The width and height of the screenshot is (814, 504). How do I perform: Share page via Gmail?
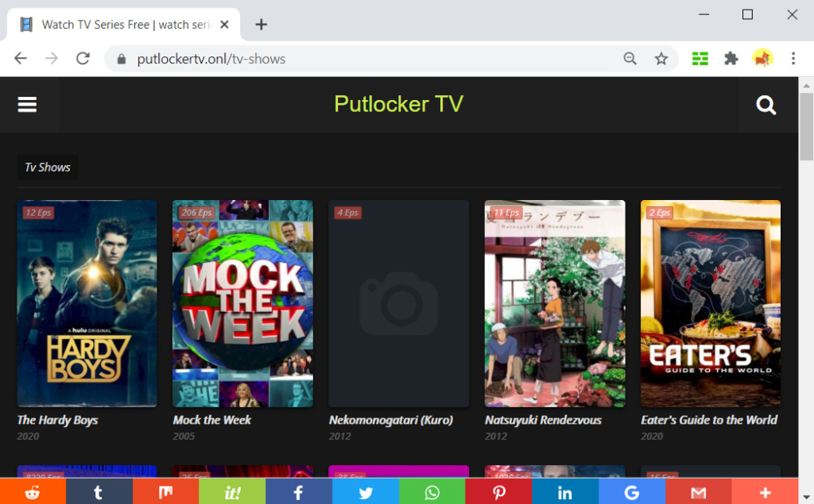coord(698,491)
